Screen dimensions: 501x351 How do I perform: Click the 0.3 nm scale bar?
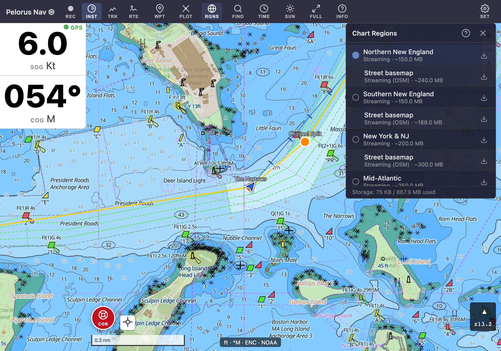coord(138,340)
